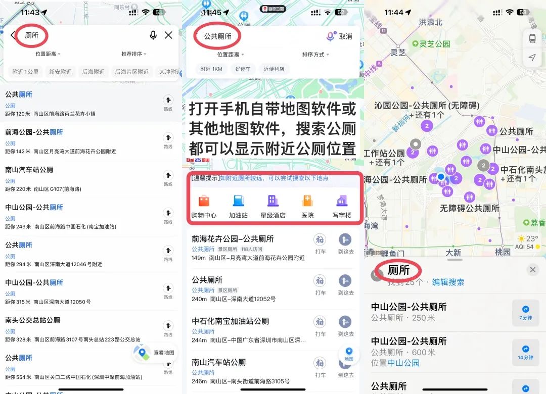Switch to public transit map mode icon
The width and height of the screenshot is (546, 394).
pyautogui.click(x=532, y=38)
